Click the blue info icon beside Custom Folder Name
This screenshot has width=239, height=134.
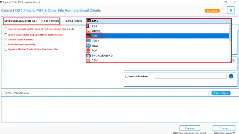(x=231, y=76)
